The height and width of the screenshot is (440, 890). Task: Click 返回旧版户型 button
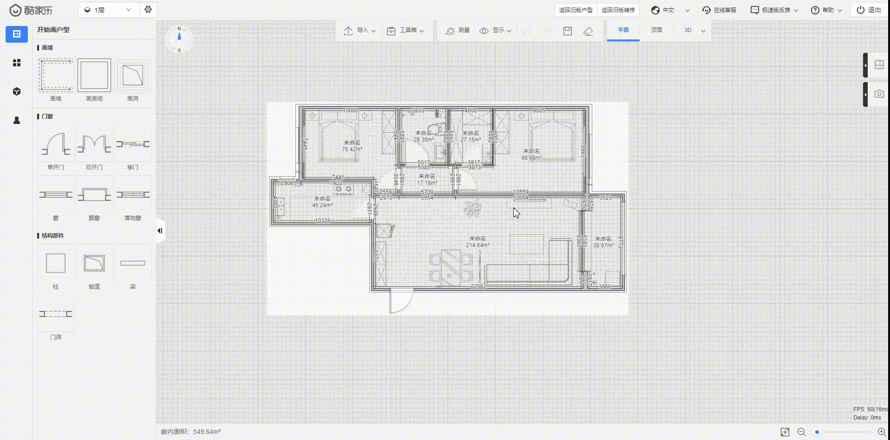point(576,10)
